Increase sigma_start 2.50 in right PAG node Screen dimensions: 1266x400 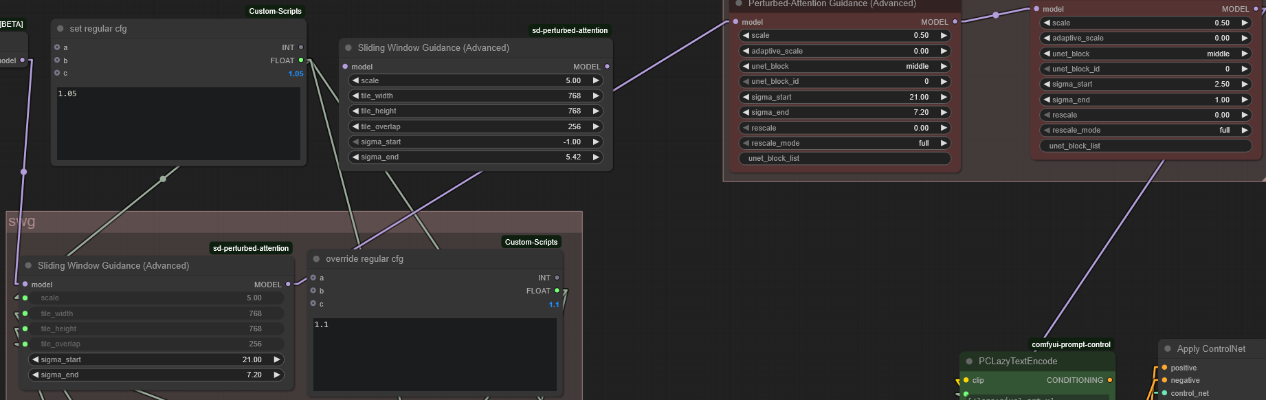tap(1245, 84)
